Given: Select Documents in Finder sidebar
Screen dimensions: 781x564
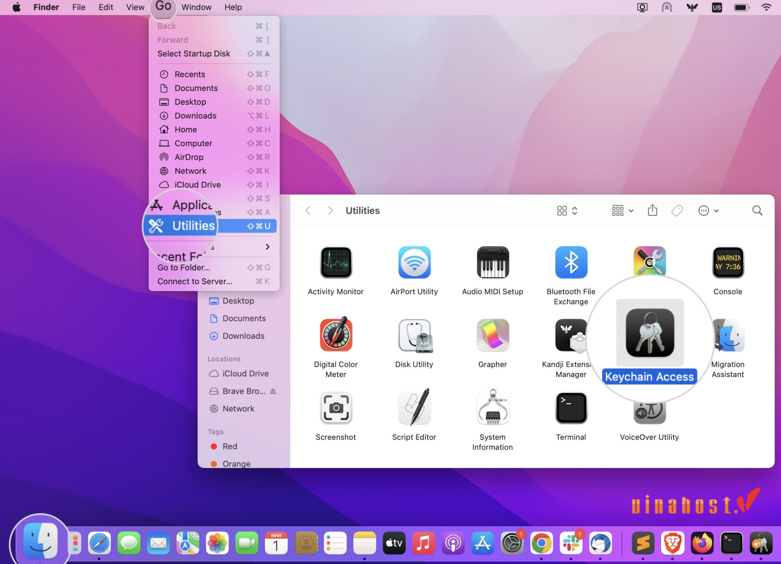Looking at the screenshot, I should click(244, 318).
